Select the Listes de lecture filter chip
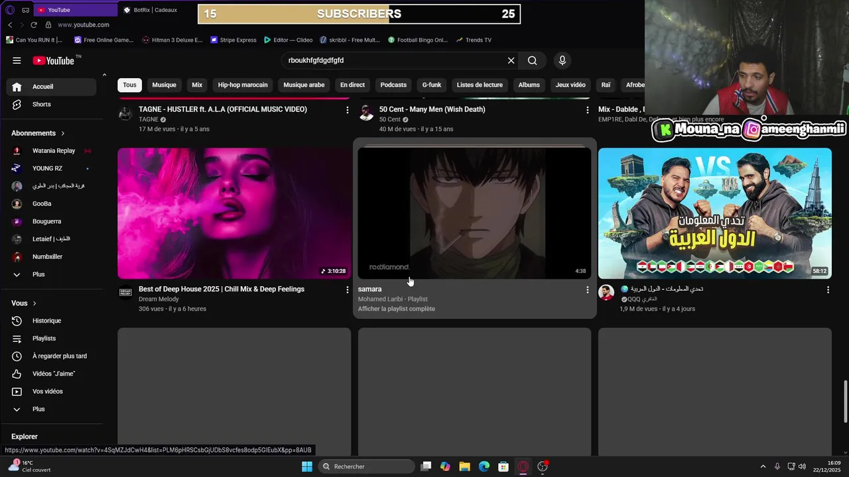Screen dimensions: 849x477 pos(480,85)
